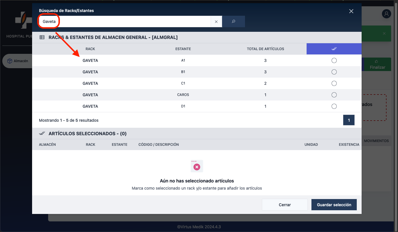This screenshot has width=398, height=232.
Task: Go to results page 1
Action: coord(349,120)
